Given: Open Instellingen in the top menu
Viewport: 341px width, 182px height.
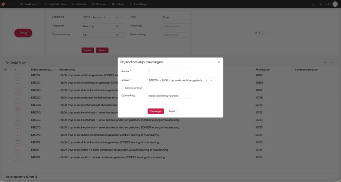Looking at the screenshot, I should 139,4.
